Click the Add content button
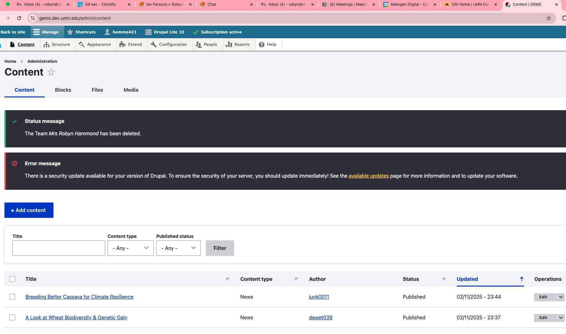This screenshot has height=334, width=566. pyautogui.click(x=29, y=210)
